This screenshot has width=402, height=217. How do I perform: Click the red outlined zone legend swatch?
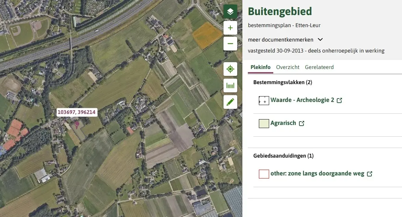[264, 174]
